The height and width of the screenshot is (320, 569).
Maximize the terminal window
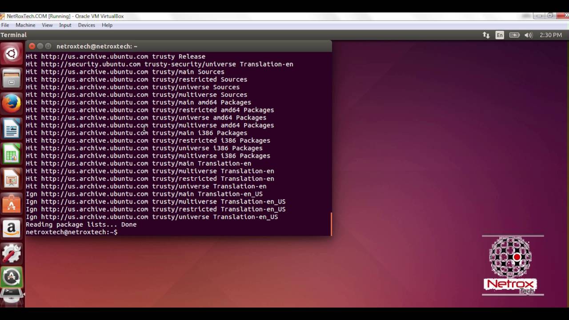coord(48,46)
